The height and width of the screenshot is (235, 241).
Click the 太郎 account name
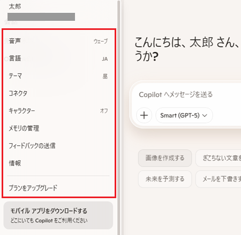click(15, 6)
